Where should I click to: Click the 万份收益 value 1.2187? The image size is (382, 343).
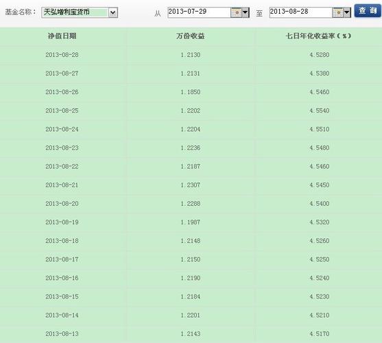[x=191, y=167]
